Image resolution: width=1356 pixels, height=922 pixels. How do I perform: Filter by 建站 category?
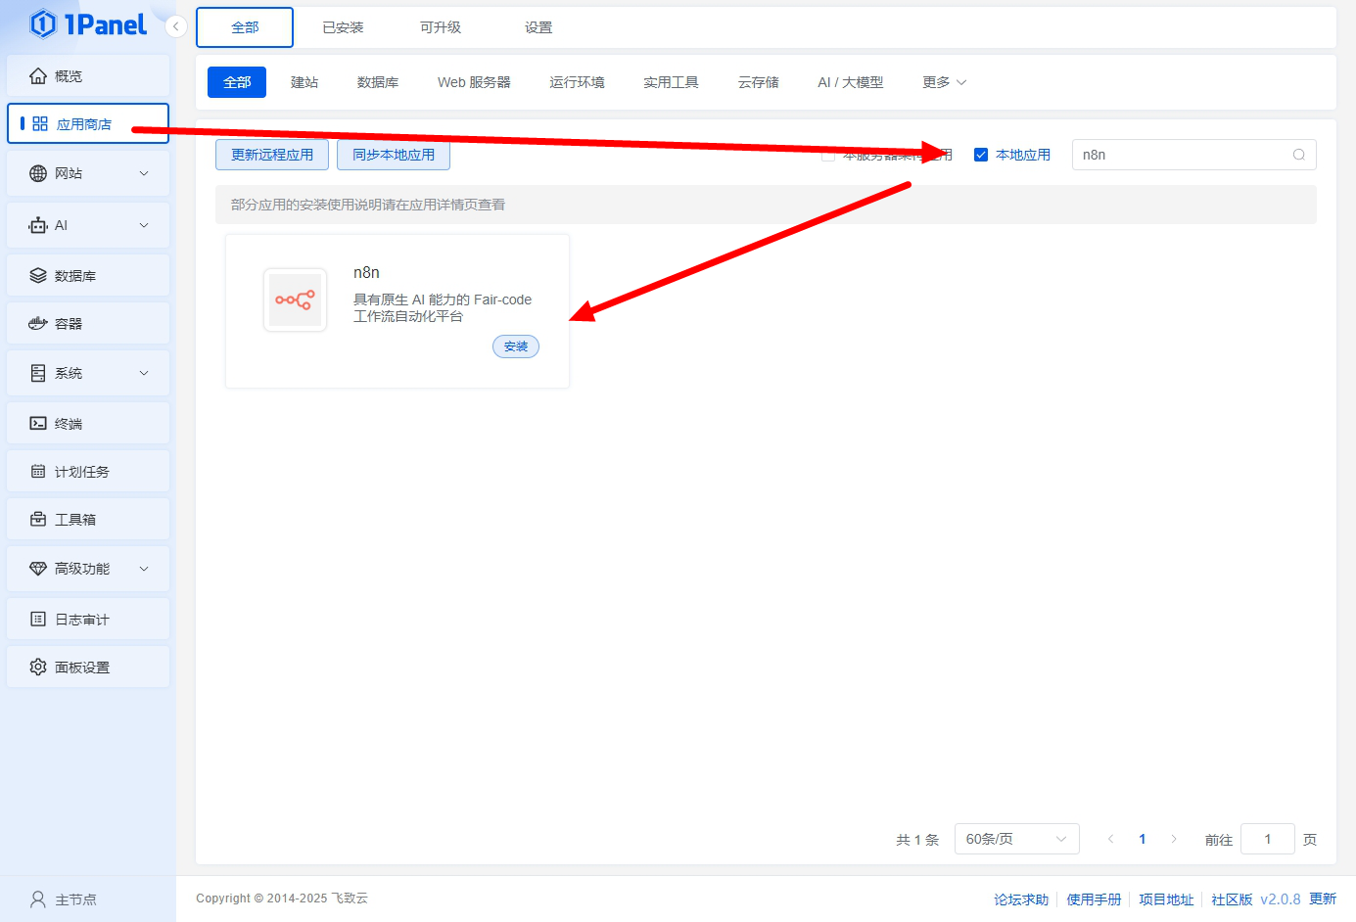coord(304,82)
